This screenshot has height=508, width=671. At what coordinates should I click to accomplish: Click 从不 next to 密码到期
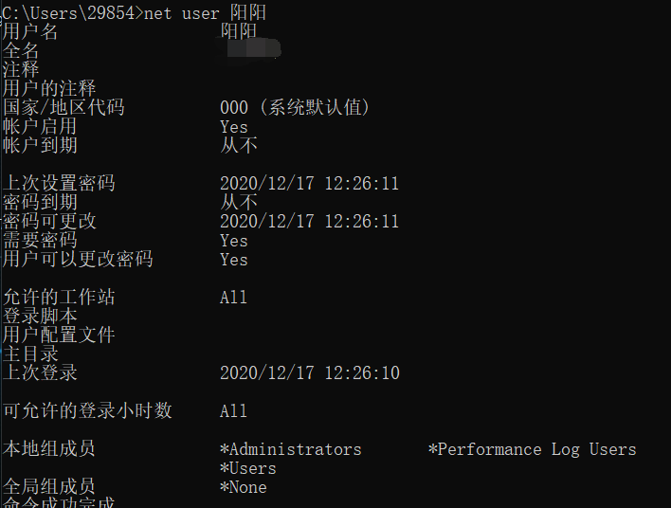(x=239, y=203)
